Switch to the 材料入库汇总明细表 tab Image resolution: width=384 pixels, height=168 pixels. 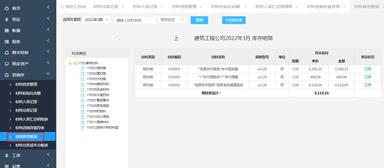[x=274, y=7]
